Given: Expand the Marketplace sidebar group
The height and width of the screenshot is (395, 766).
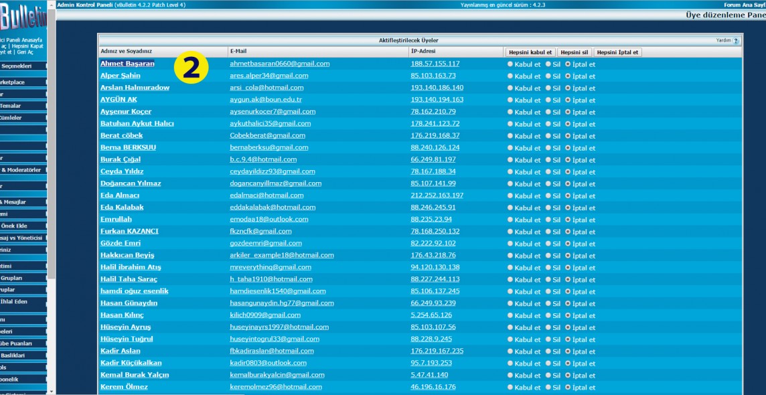Looking at the screenshot, I should pyautogui.click(x=20, y=82).
